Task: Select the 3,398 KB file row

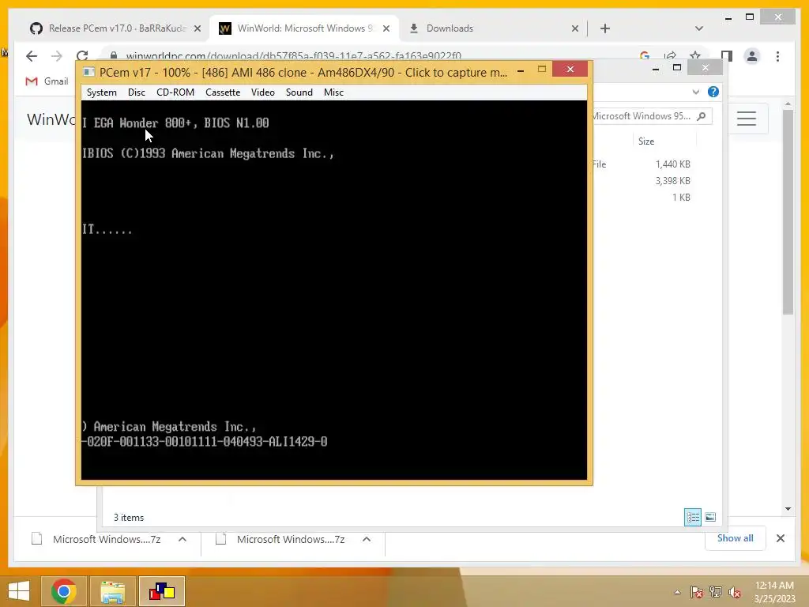Action: point(642,181)
